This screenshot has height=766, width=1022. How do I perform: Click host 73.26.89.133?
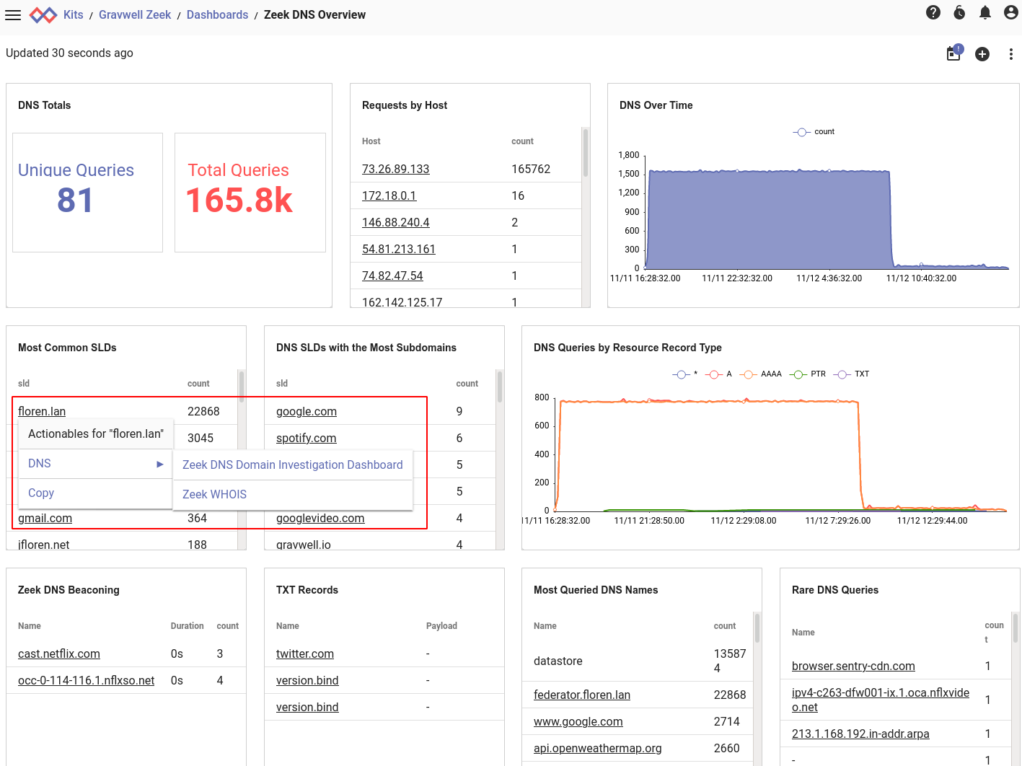(395, 169)
